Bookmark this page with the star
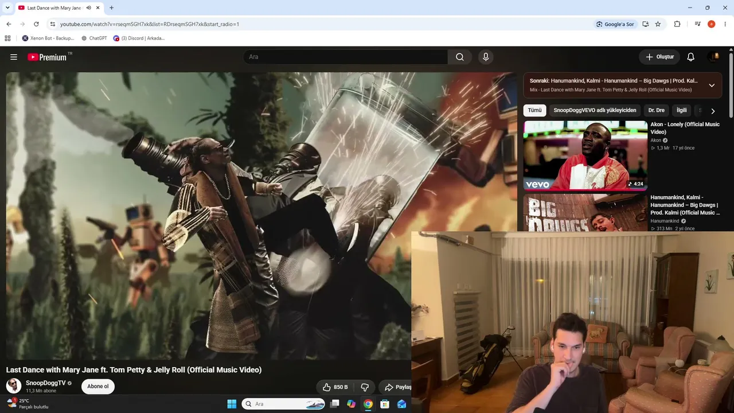 click(658, 24)
